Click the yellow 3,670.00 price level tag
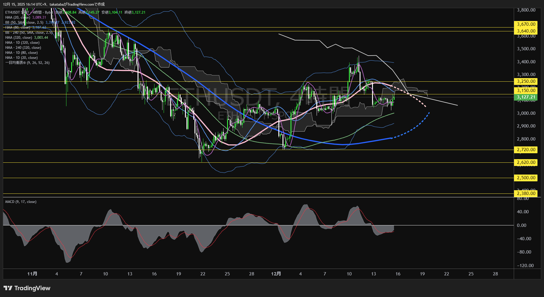The image size is (544, 297). tap(526, 24)
